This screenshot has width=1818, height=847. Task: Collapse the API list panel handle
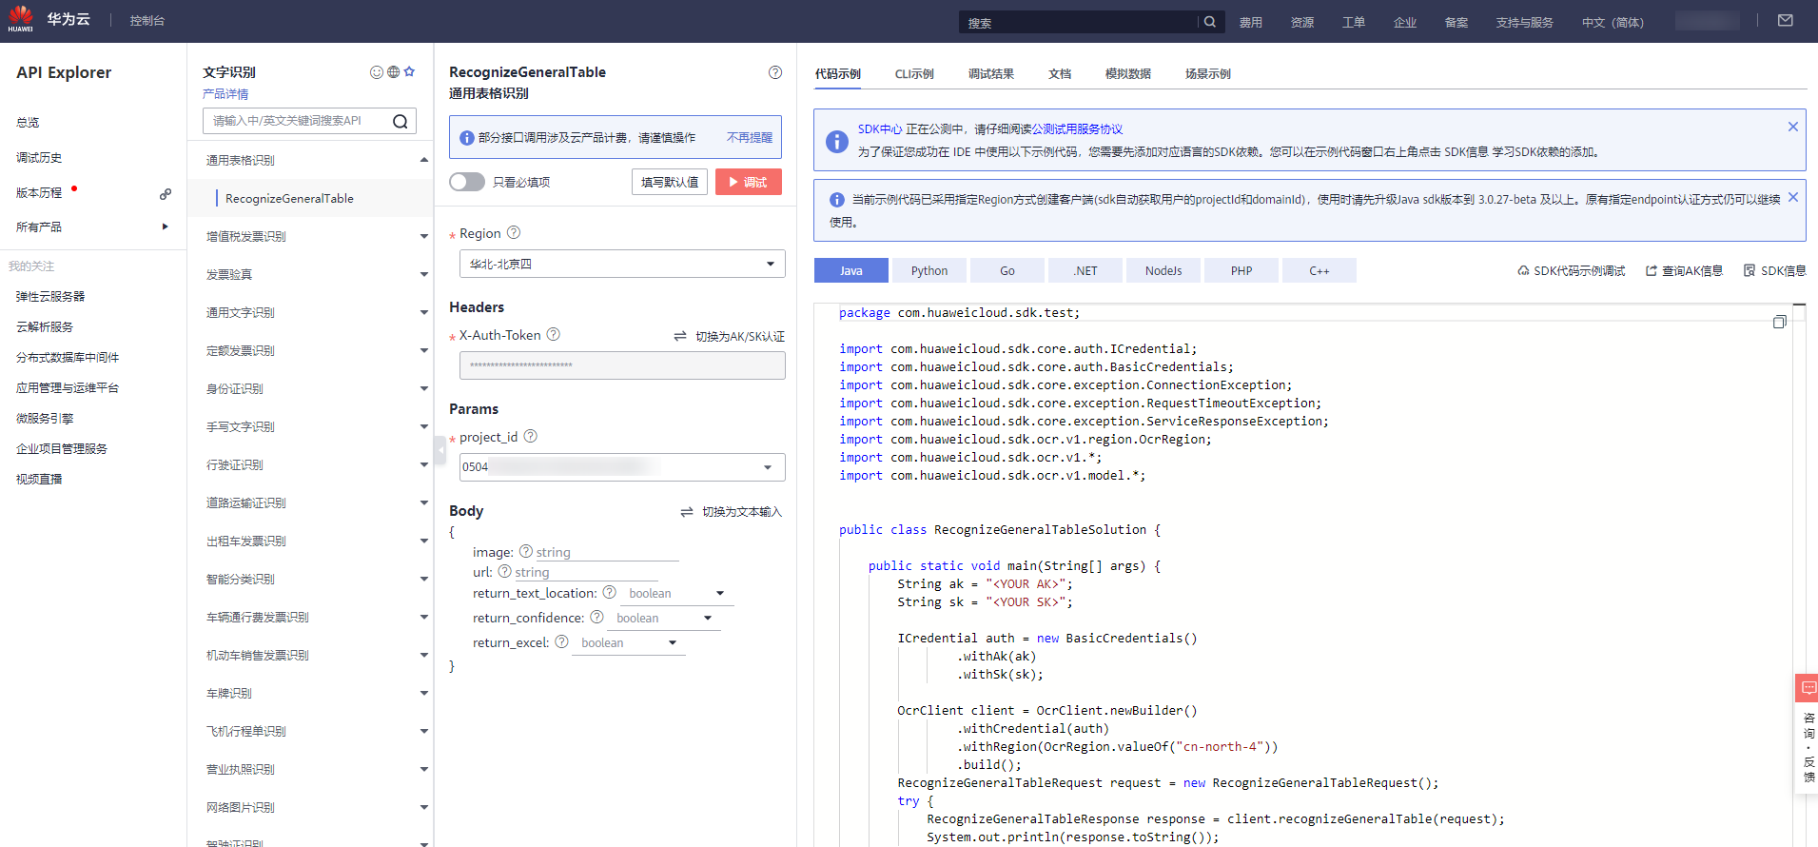point(440,450)
